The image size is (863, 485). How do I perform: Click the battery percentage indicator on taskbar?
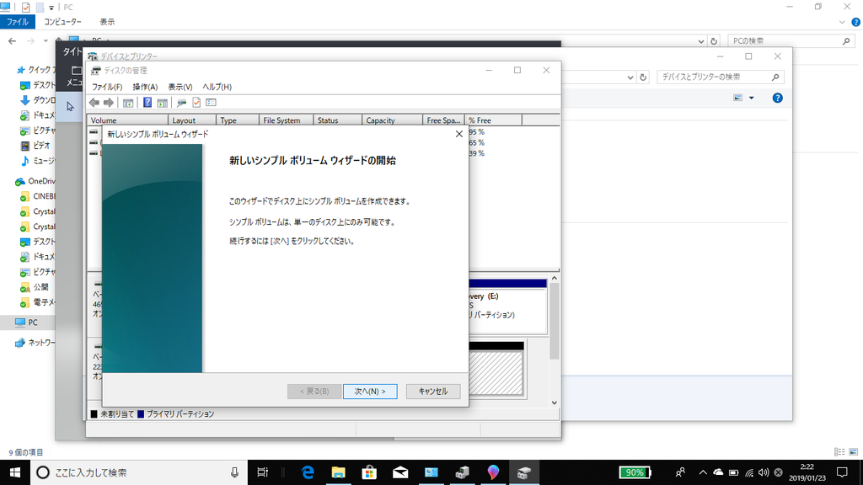tap(635, 472)
